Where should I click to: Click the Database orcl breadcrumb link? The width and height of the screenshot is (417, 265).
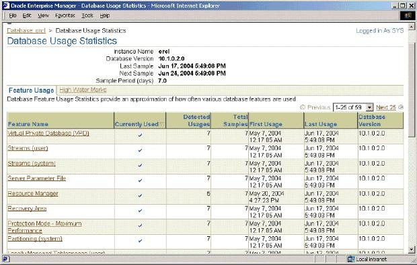(x=26, y=31)
